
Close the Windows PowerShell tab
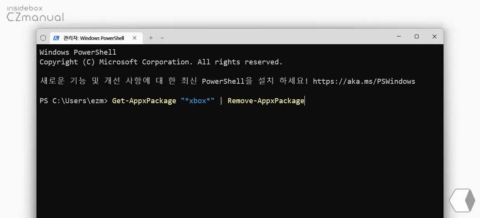coord(134,38)
